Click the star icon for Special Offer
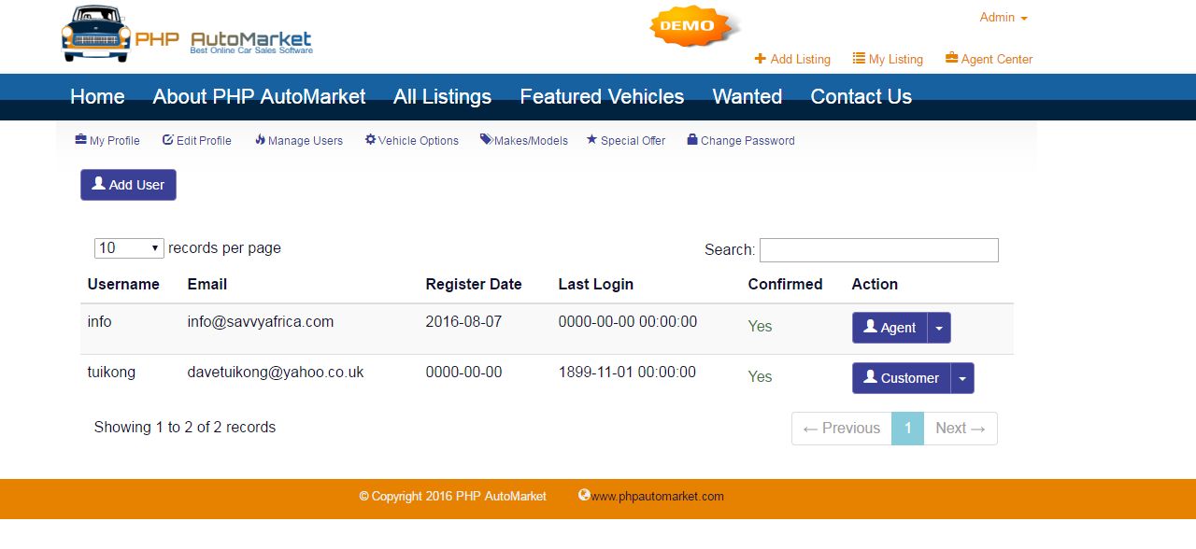 pyautogui.click(x=591, y=139)
